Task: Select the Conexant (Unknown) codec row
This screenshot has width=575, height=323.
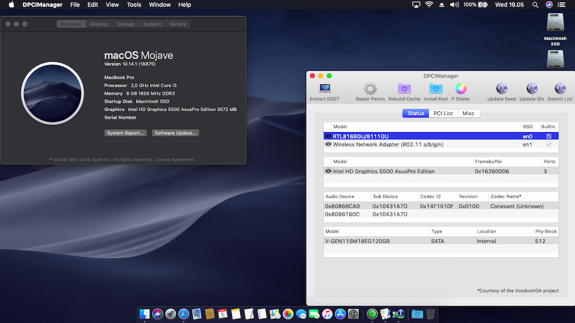Action: (x=441, y=206)
